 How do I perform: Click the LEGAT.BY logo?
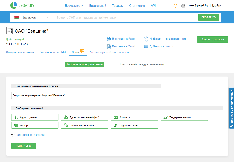point(22,5)
